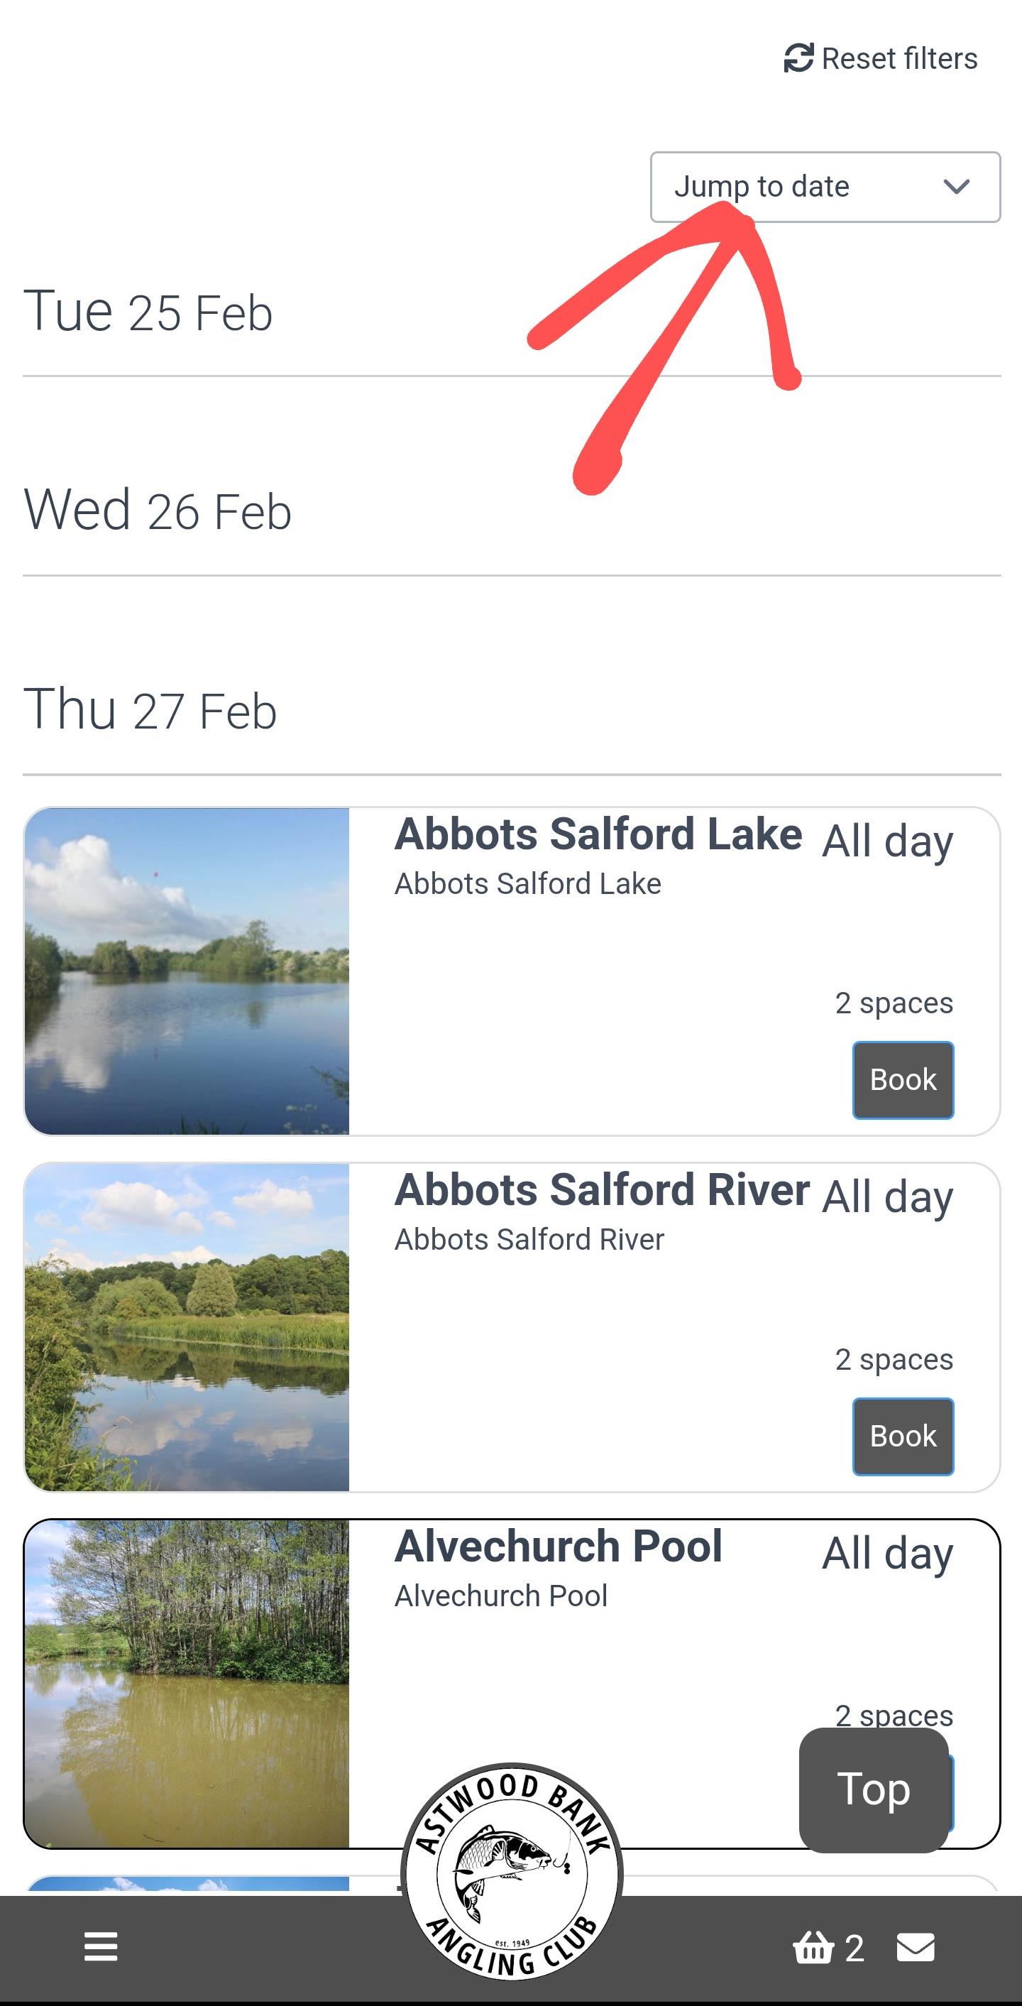Click the Wed 26 Feb date heading
This screenshot has width=1022, height=2006.
[158, 511]
